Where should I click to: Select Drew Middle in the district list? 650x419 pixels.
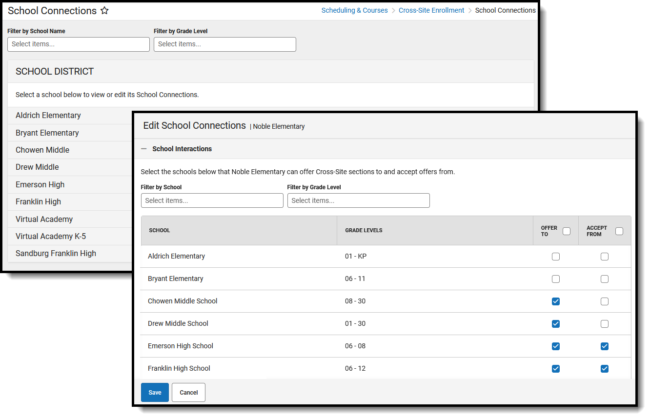pos(37,167)
